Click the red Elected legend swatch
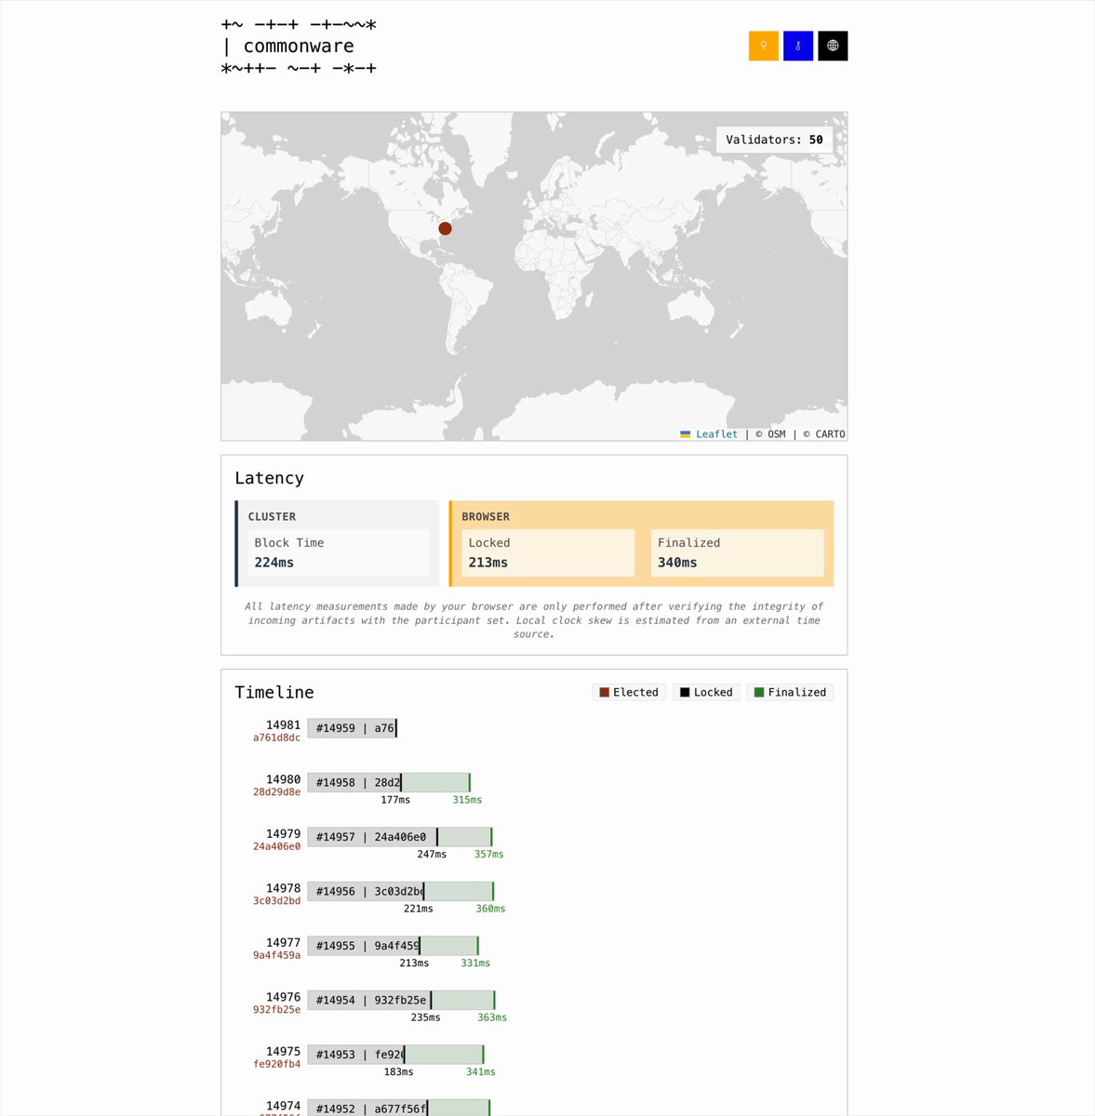Screen dimensions: 1095x1116 (x=605, y=692)
